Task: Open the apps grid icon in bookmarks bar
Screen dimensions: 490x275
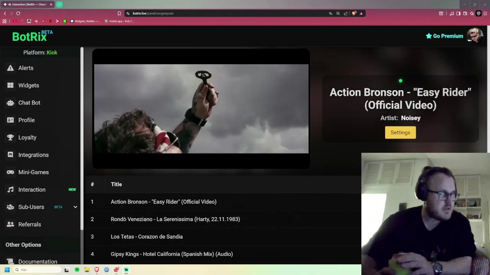Action: click(x=5, y=21)
